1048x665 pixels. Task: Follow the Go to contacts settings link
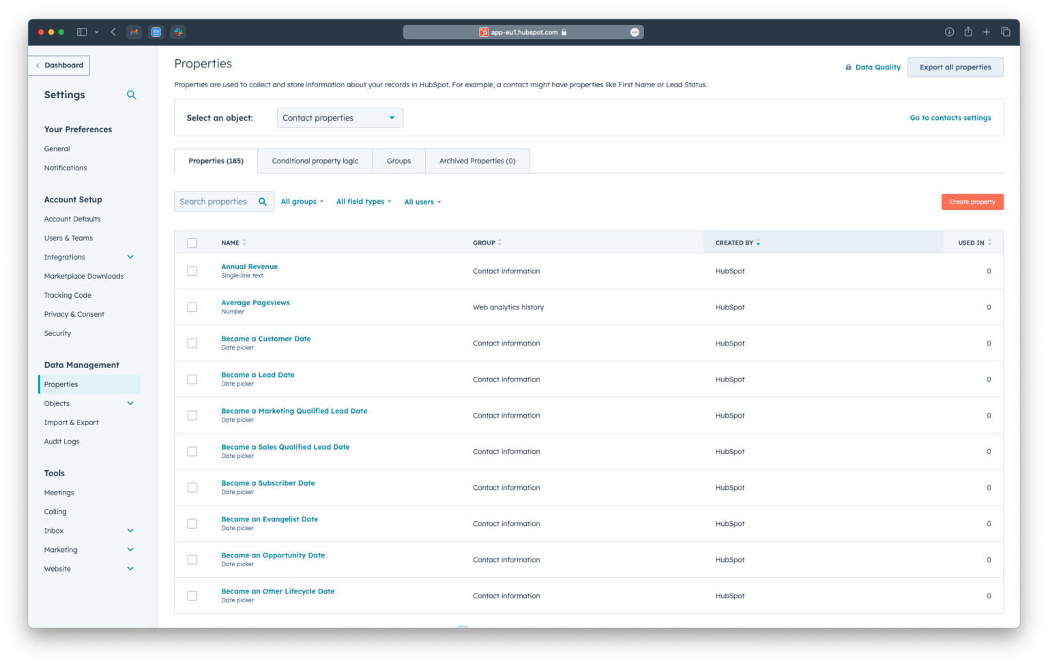(x=950, y=117)
